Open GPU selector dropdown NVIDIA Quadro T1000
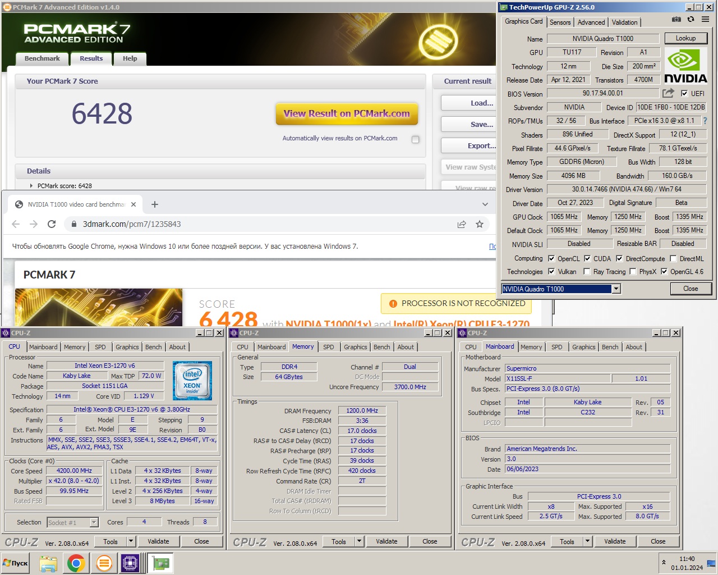The height and width of the screenshot is (575, 718). point(616,289)
